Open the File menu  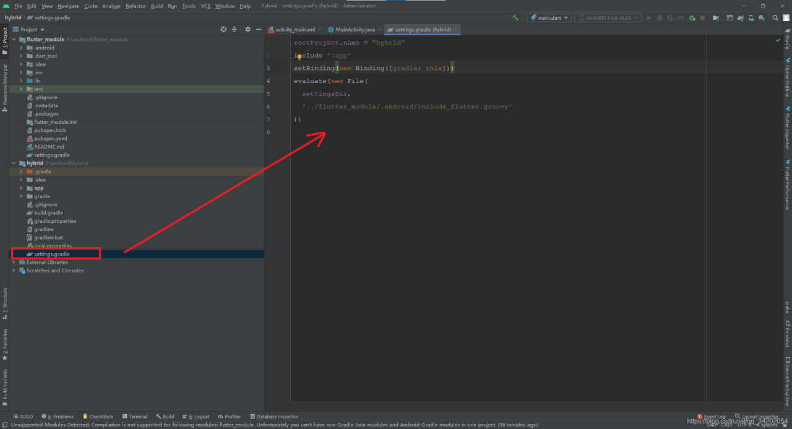pos(18,6)
